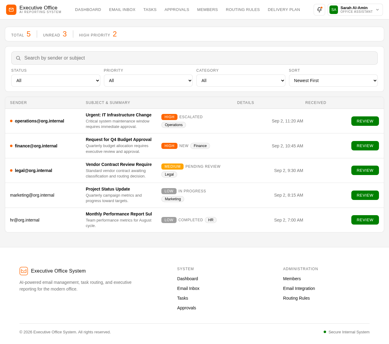Open footer Dashboard link
This screenshot has width=389, height=344.
coord(188,279)
